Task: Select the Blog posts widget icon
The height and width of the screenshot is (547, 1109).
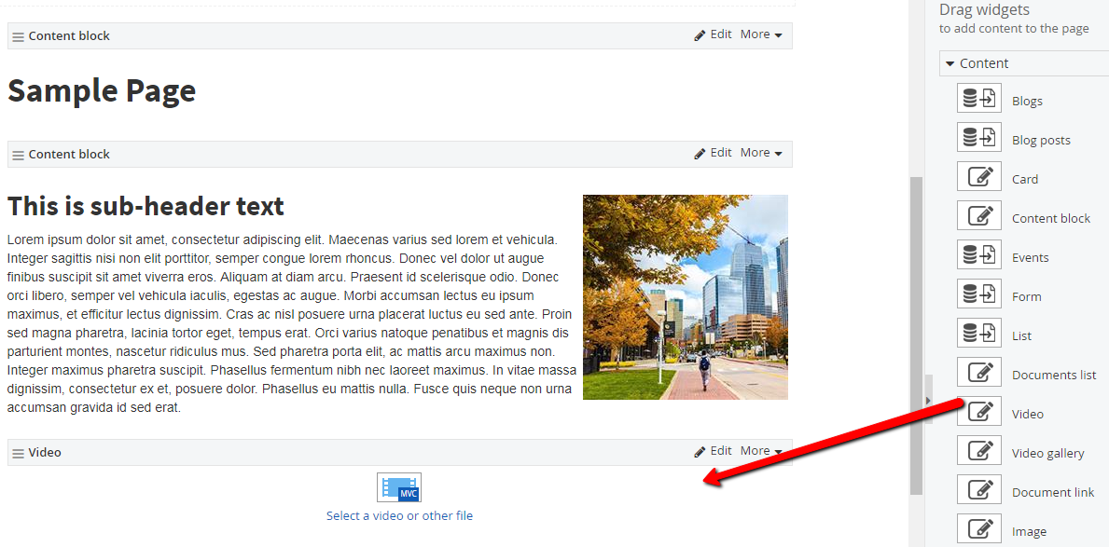Action: [x=978, y=136]
